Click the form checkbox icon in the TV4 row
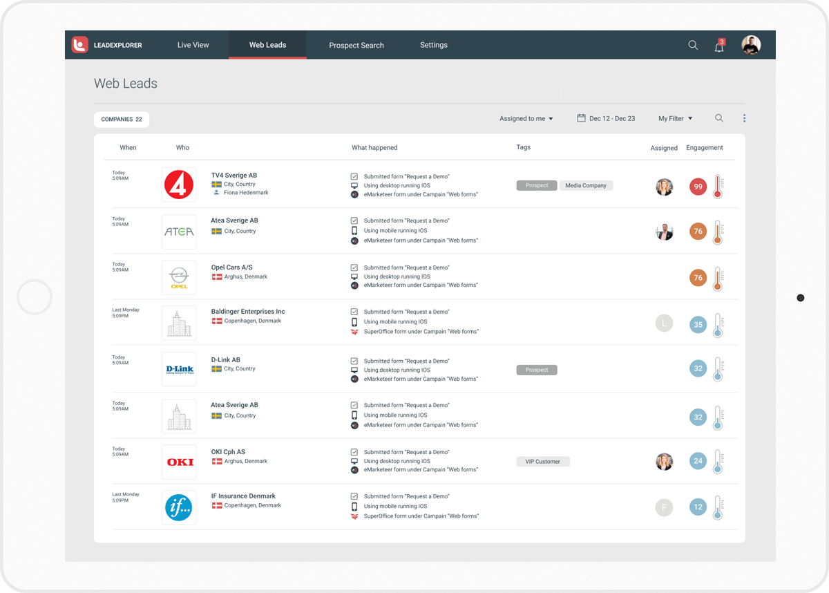829x593 pixels. pos(354,177)
